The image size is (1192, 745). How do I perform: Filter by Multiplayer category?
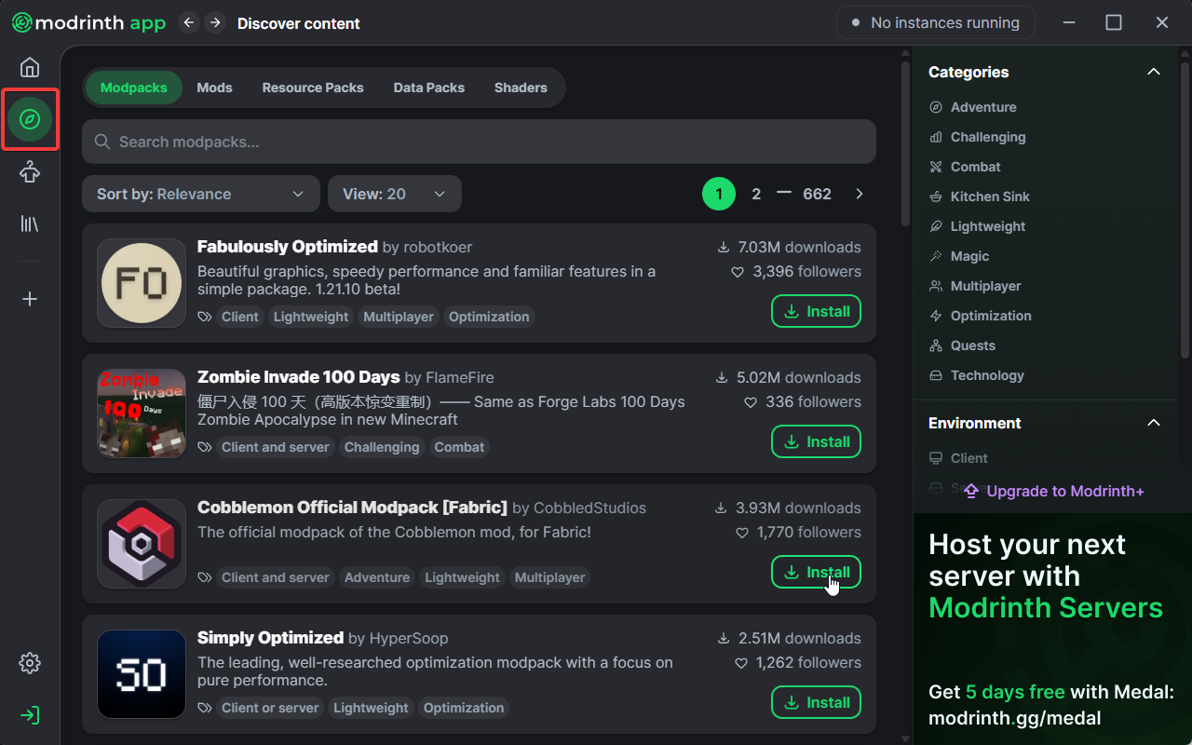click(975, 286)
